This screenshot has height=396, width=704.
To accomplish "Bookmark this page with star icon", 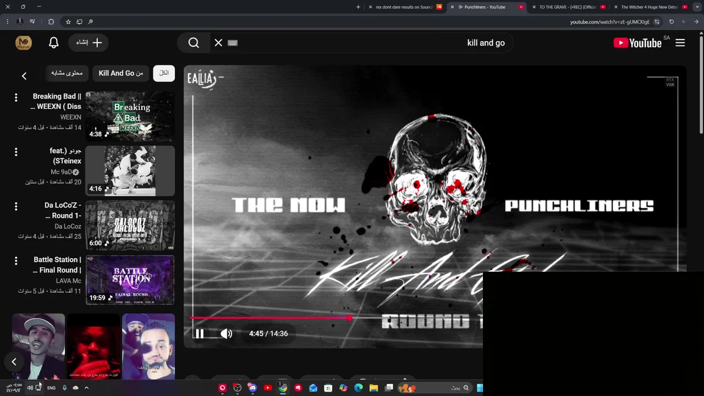I will pyautogui.click(x=68, y=22).
